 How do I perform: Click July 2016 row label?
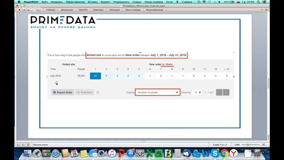click(55, 76)
